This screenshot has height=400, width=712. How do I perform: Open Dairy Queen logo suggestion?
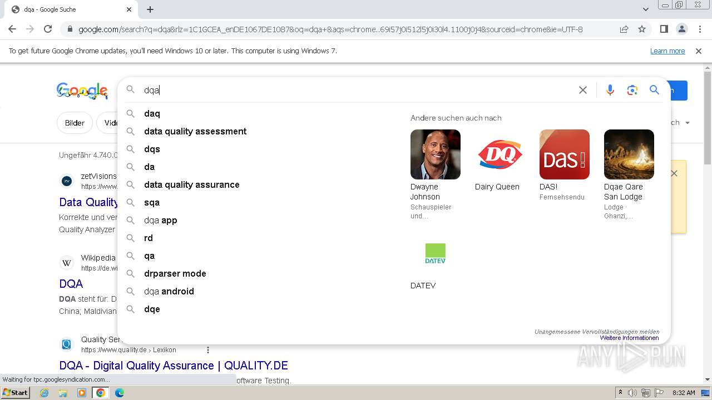(x=500, y=154)
